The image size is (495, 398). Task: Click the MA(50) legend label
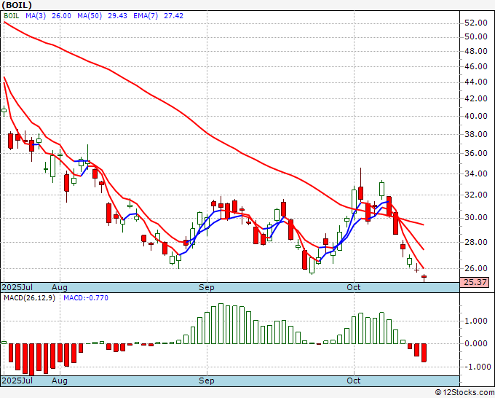[90, 16]
